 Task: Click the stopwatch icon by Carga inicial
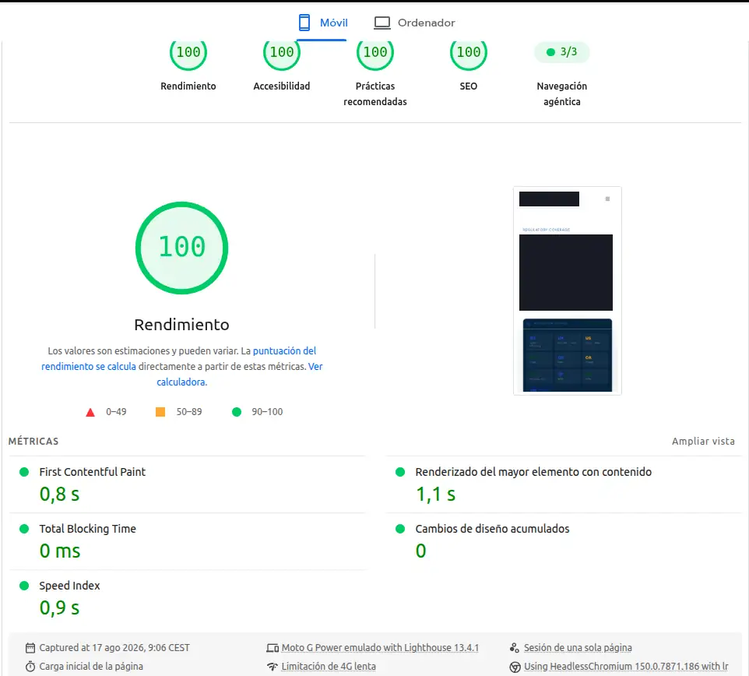coord(30,667)
